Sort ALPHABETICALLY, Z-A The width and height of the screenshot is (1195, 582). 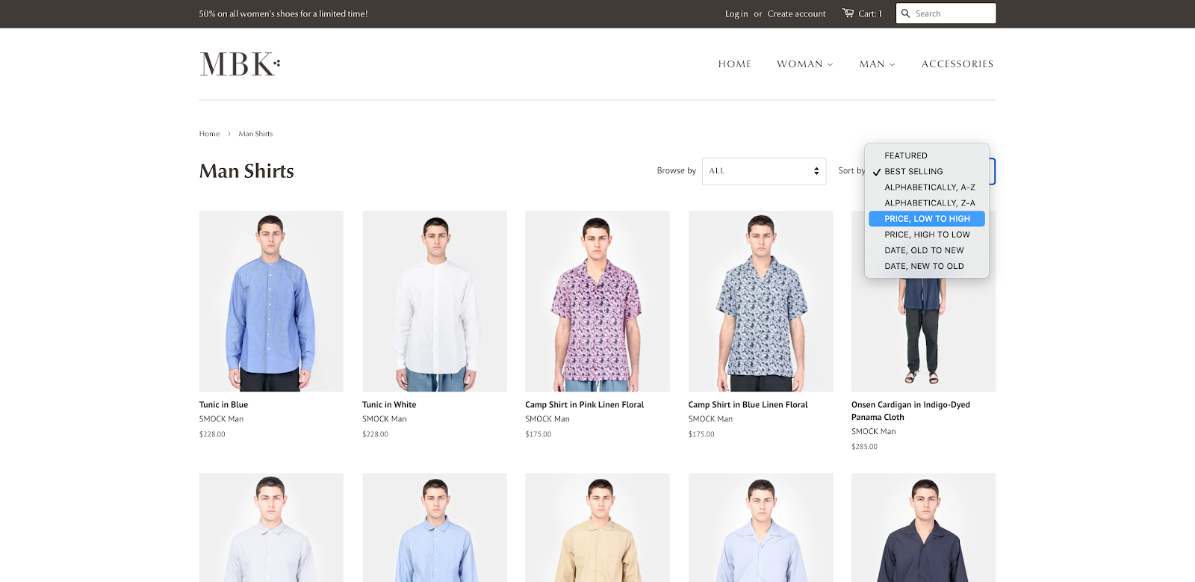927,202
